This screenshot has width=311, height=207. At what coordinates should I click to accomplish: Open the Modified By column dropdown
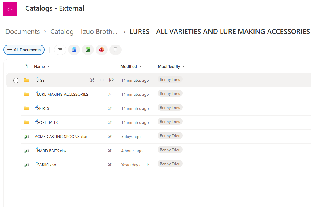[x=171, y=66]
